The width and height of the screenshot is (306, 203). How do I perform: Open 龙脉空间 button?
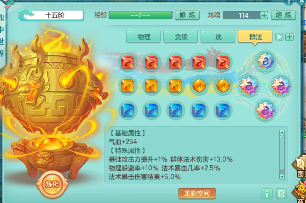[197, 193]
